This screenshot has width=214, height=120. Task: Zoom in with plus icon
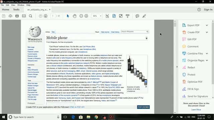(x=86, y=16)
